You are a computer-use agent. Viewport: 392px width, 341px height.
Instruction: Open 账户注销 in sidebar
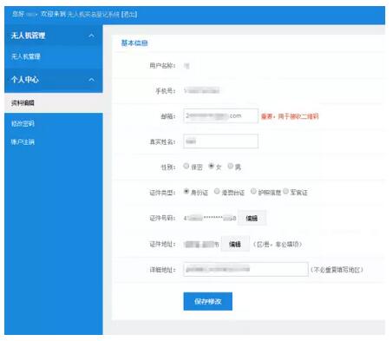pyautogui.click(x=23, y=142)
